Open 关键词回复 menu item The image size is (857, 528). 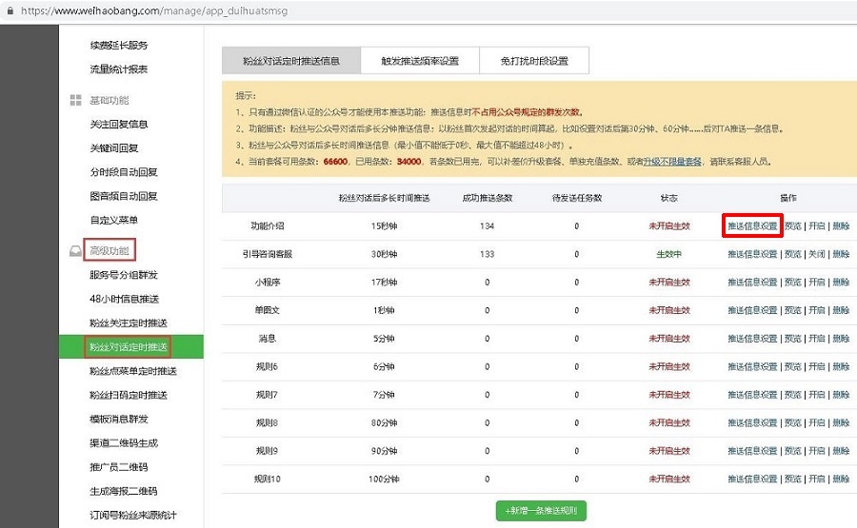click(113, 148)
